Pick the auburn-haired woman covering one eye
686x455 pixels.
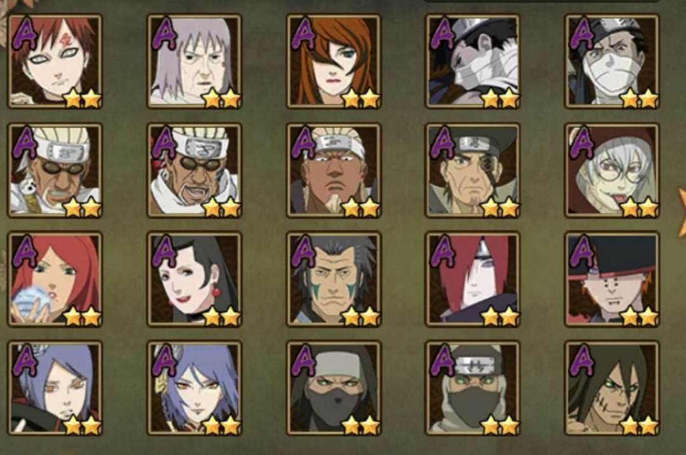click(x=334, y=61)
